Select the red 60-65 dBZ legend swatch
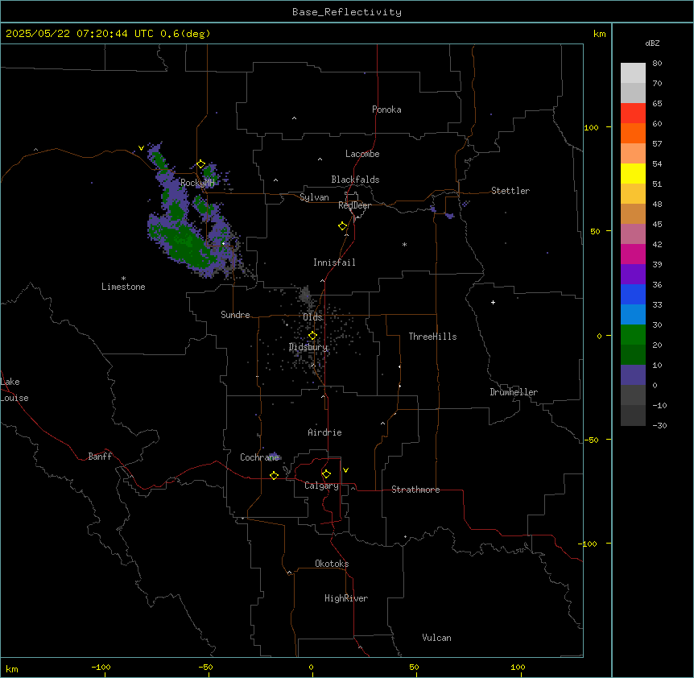Viewport: 694px width, 678px height. tap(633, 113)
